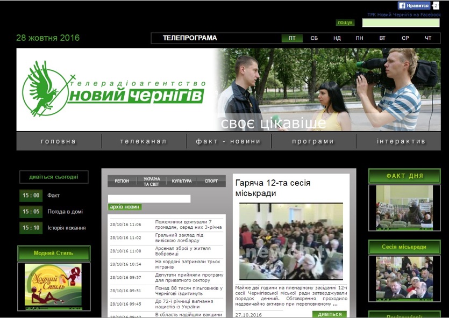The image size is (449, 318).
Task: Focus the search input field next to 'пошук'
Action: pyautogui.click(x=401, y=23)
